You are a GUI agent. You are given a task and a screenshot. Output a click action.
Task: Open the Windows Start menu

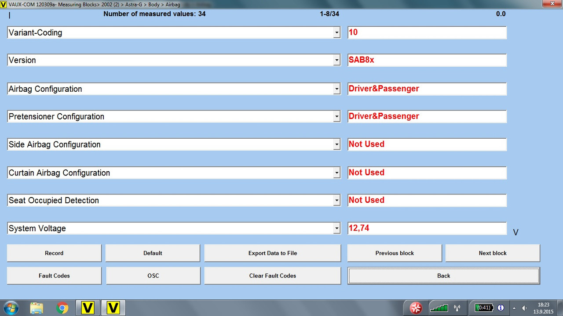10,308
